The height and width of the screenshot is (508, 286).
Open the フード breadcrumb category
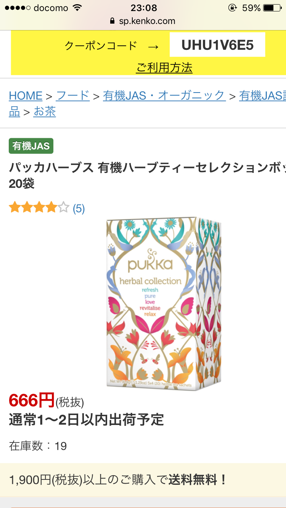73,96
